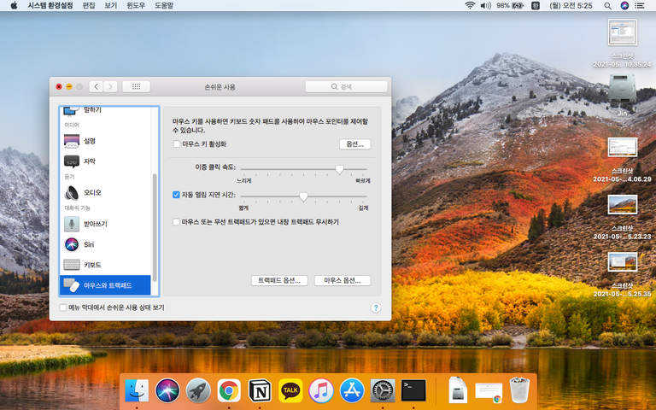Enable 마우스 키 활성화 checkbox
The height and width of the screenshot is (410, 656).
point(177,143)
